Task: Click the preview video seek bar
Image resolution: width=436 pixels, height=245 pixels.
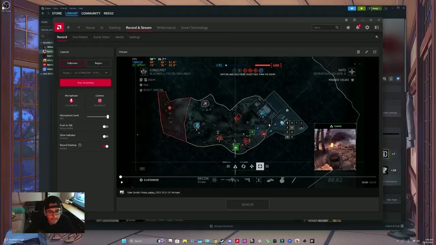Action: (x=248, y=177)
